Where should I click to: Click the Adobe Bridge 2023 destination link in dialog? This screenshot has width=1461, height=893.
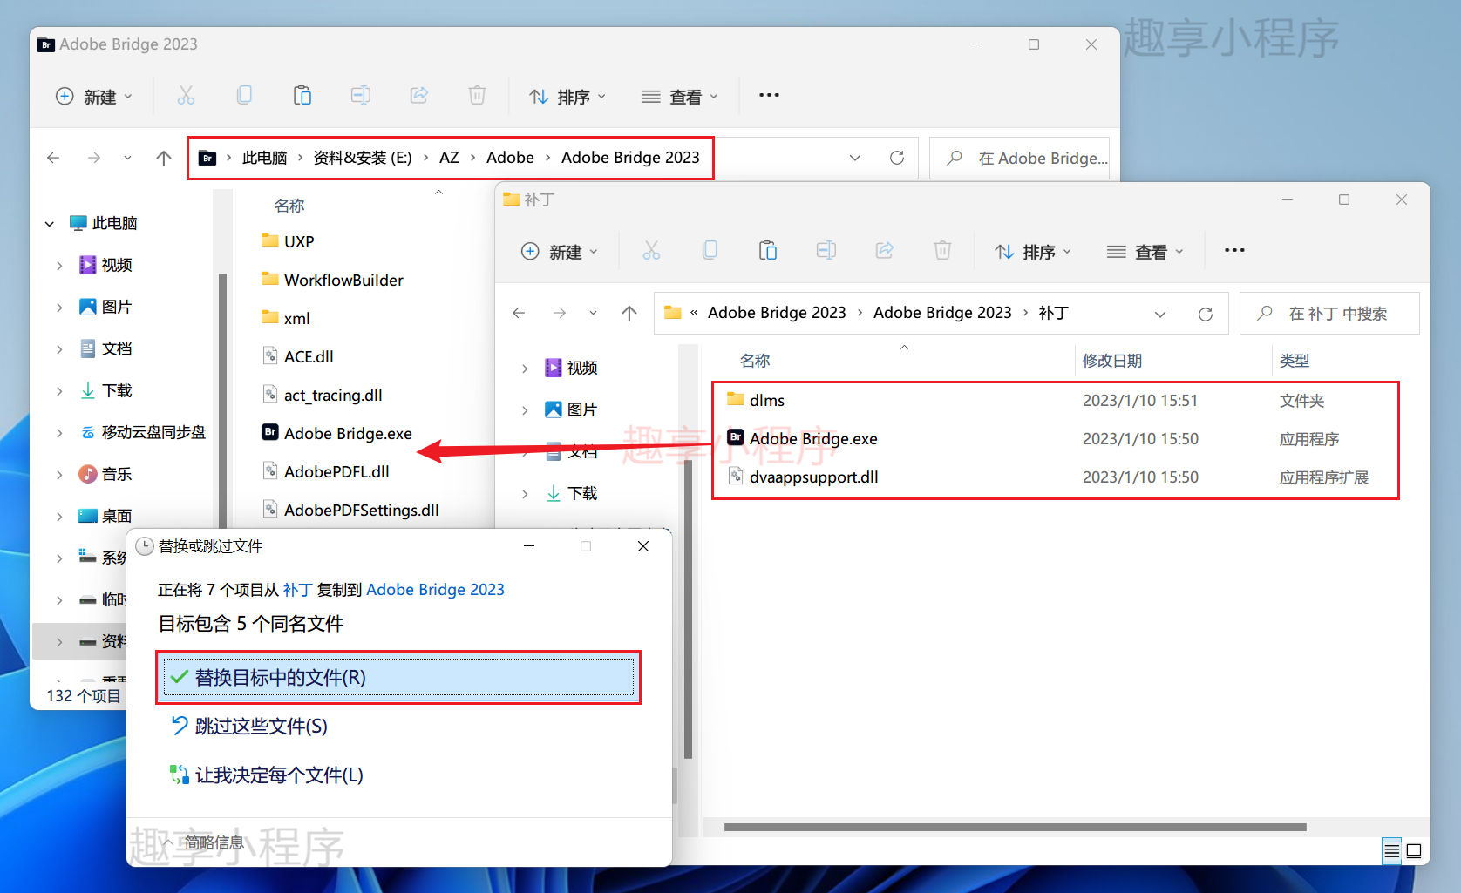[x=435, y=590]
